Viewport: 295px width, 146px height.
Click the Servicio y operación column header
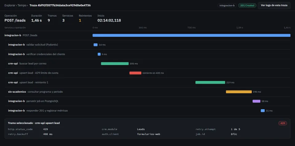coord(15,28)
